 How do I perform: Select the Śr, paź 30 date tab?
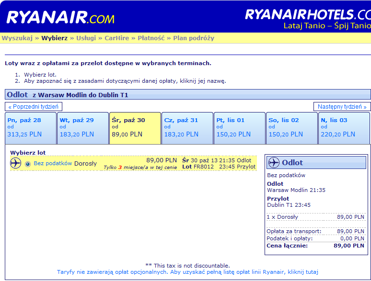point(135,128)
